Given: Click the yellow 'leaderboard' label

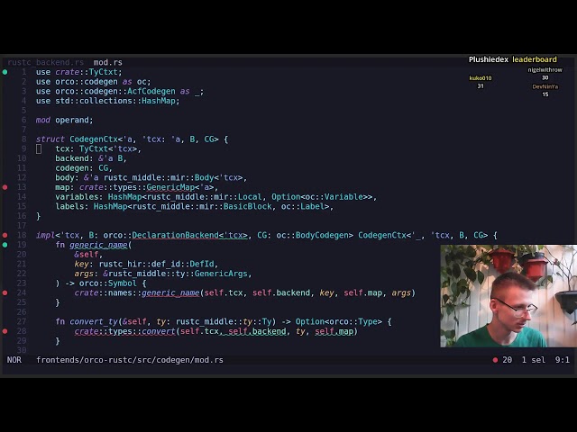Looking at the screenshot, I should click(x=535, y=59).
